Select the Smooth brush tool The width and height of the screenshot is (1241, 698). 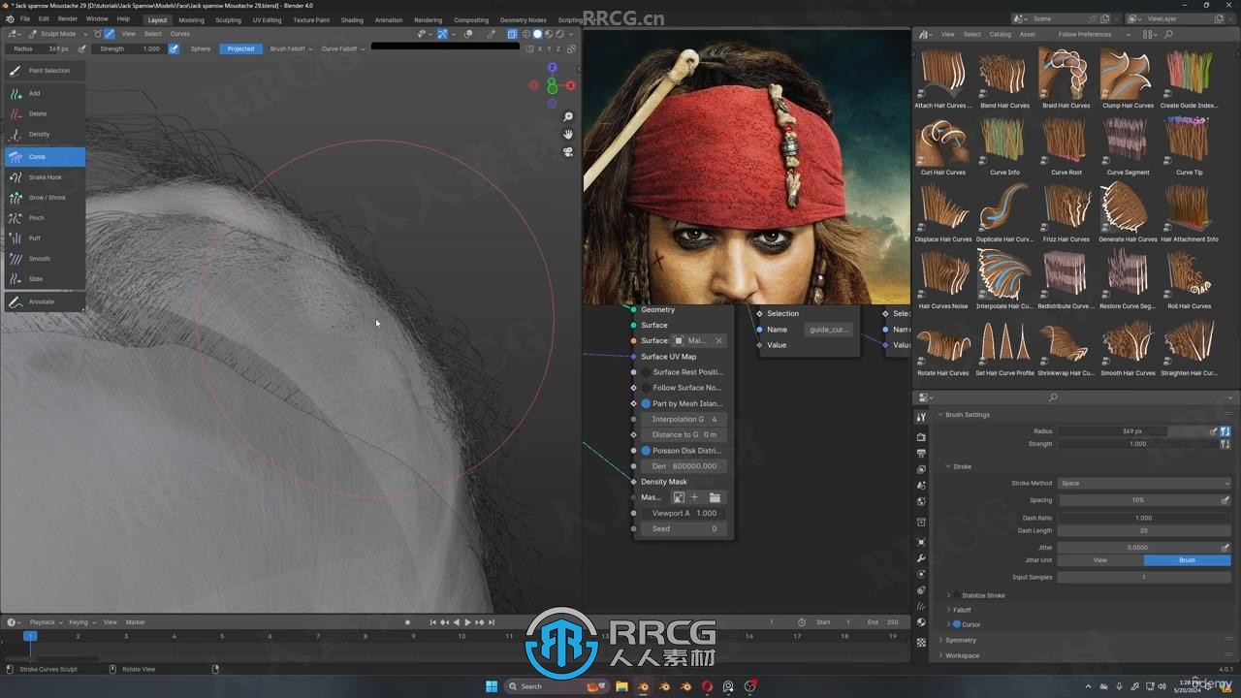pyautogui.click(x=45, y=259)
